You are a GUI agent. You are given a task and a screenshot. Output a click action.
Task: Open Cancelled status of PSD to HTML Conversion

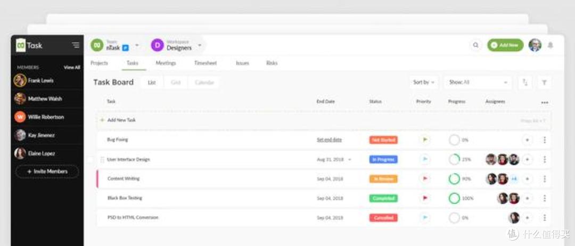point(383,218)
